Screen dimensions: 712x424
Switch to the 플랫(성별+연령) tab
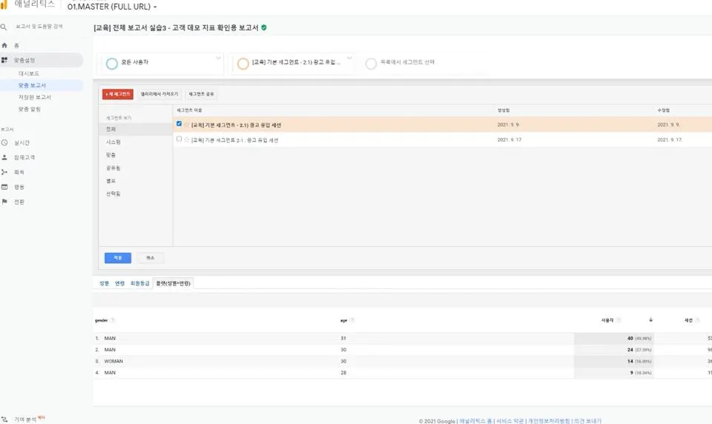pos(173,283)
